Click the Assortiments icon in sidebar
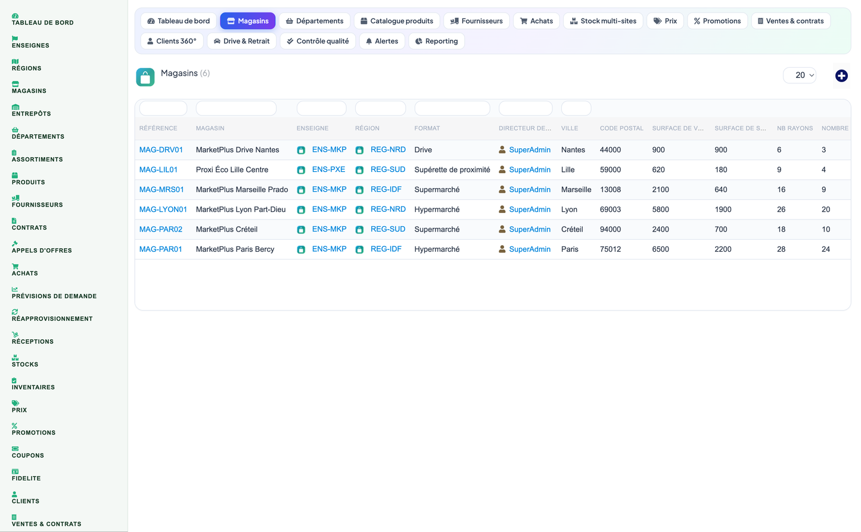The width and height of the screenshot is (861, 532). [x=14, y=152]
